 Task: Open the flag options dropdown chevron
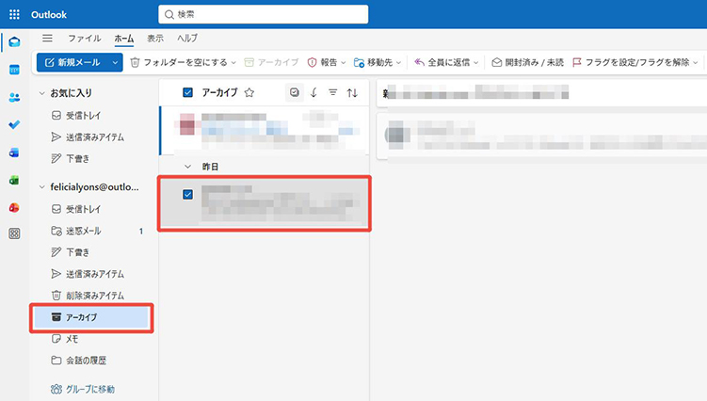tap(696, 63)
